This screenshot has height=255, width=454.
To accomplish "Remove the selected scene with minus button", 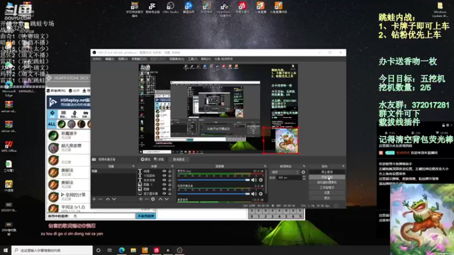I will tap(100, 199).
